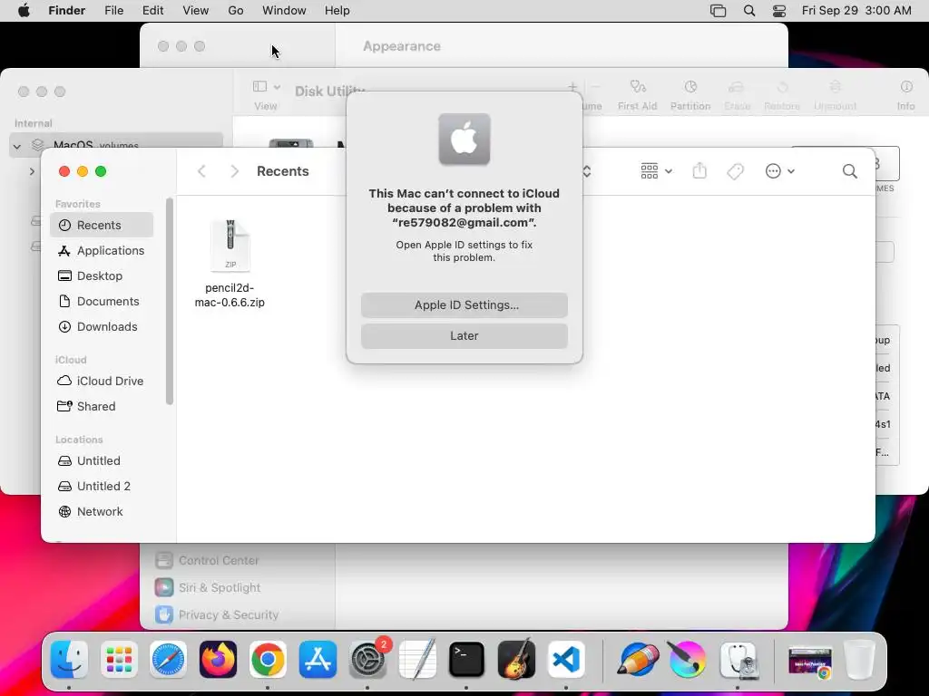Launch GarageBand from the Dock

[x=516, y=660]
